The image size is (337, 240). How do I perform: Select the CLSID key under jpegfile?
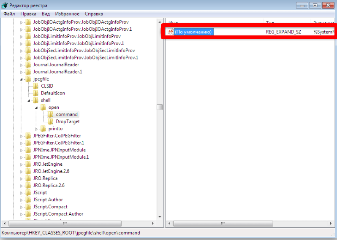click(47, 86)
